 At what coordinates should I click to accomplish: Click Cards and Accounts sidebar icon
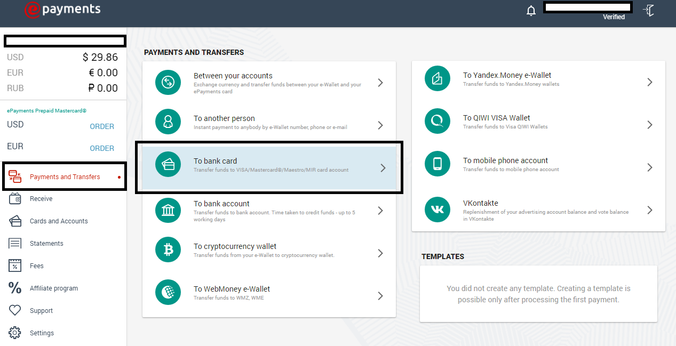15,221
